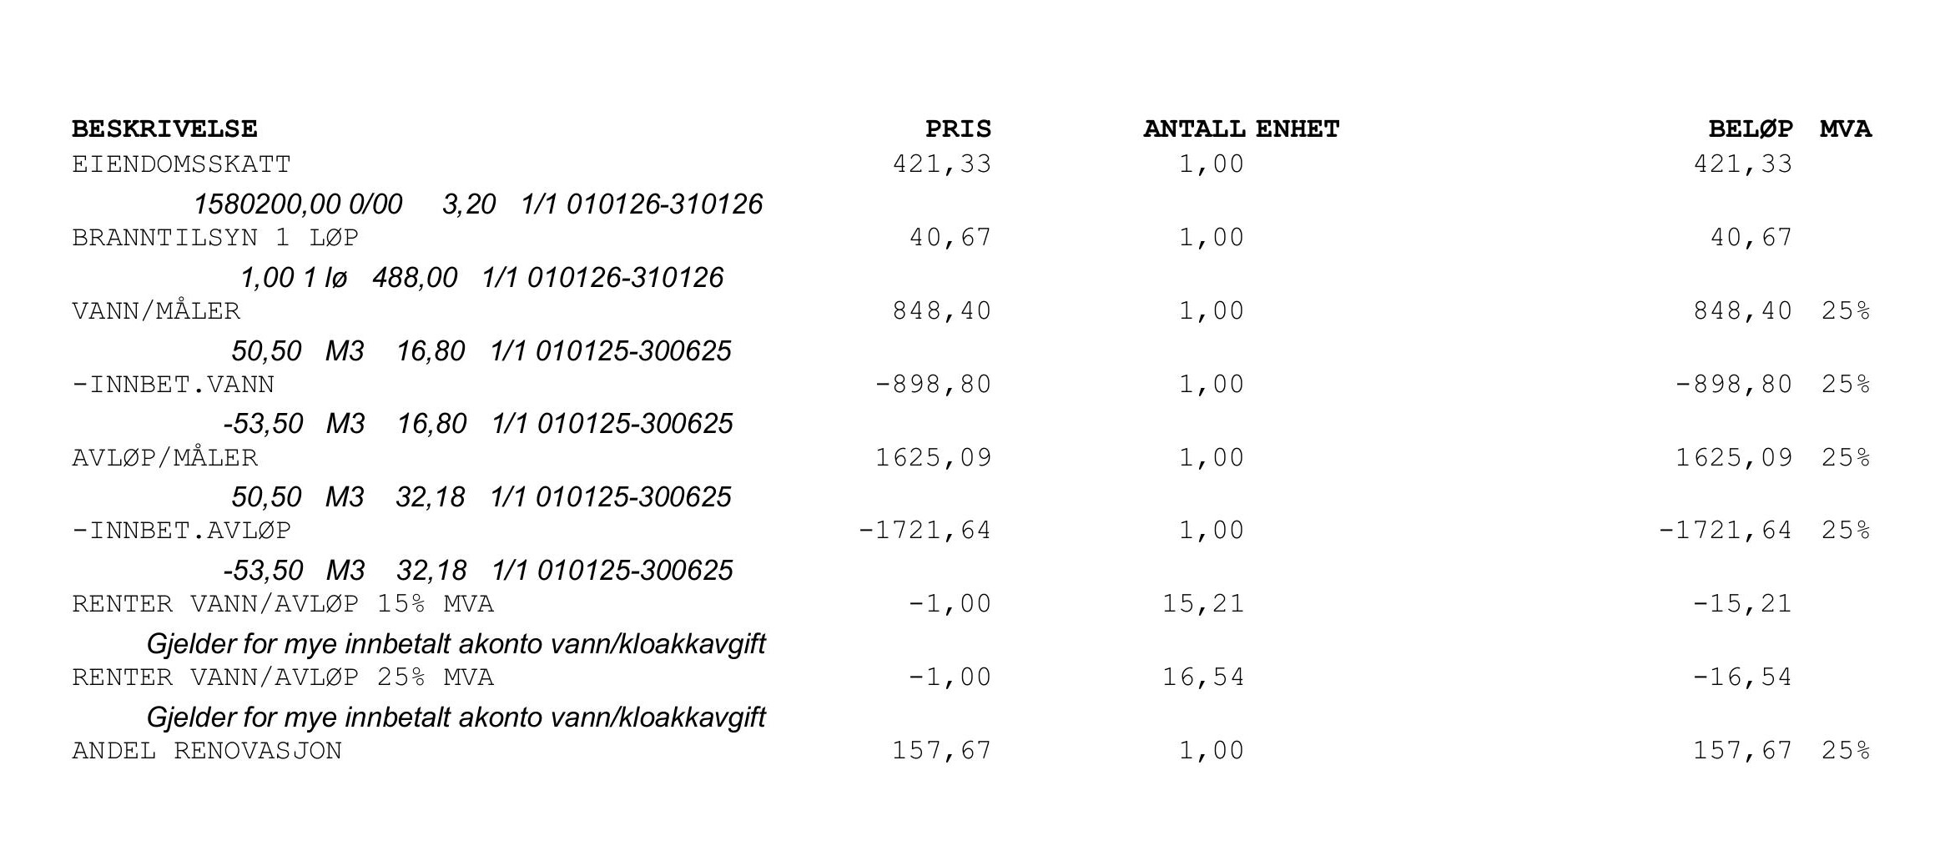Select the -1721,64 price in PRIS column
Screen dimensions: 1940x866
point(925,531)
